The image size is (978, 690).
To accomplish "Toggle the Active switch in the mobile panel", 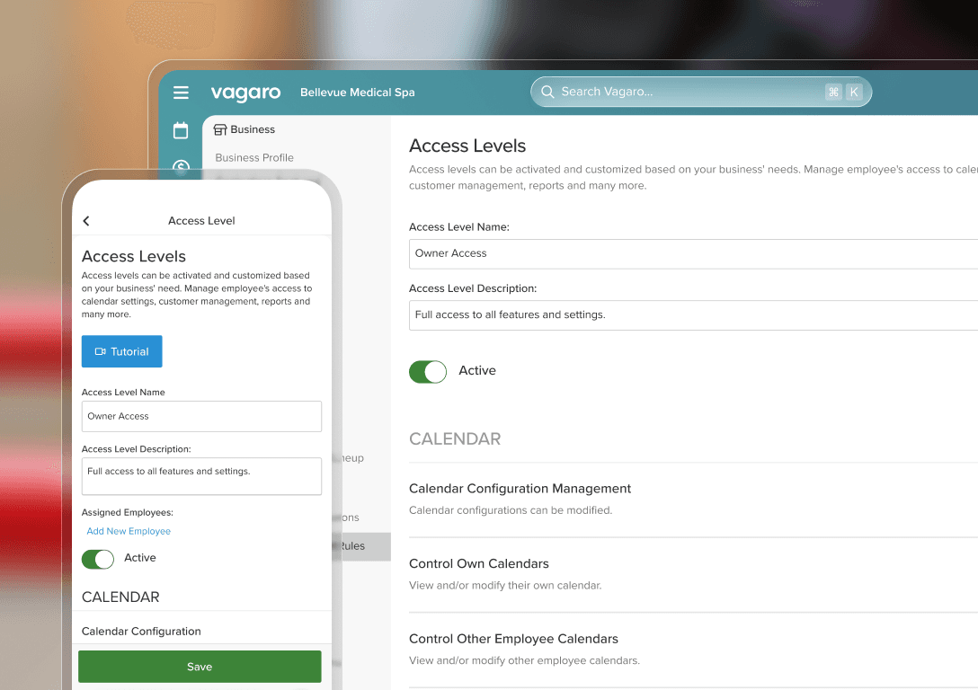I will [98, 559].
